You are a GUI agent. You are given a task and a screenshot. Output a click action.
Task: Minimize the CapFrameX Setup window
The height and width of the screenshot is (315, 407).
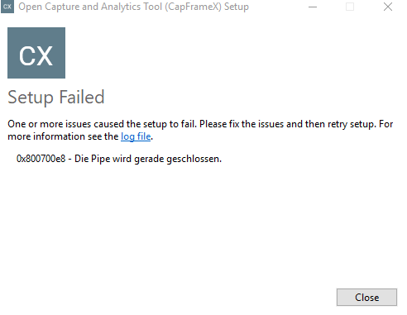(x=313, y=7)
